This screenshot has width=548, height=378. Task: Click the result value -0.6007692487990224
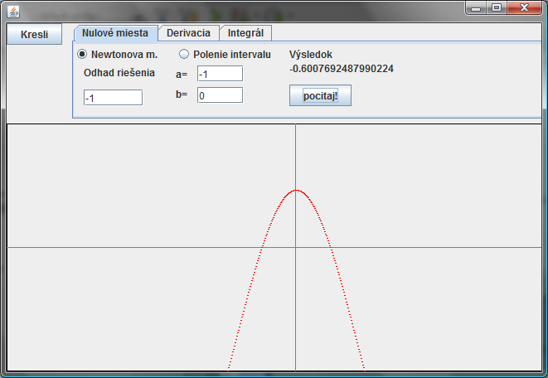point(342,69)
